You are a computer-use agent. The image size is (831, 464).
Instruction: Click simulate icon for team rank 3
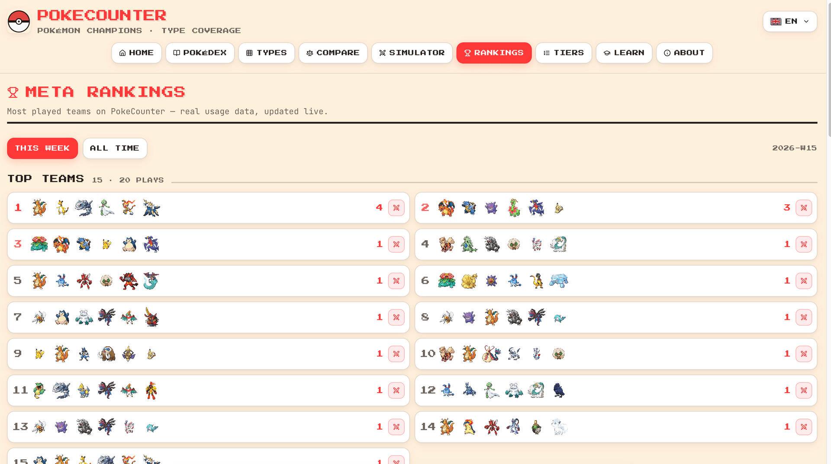coord(396,245)
